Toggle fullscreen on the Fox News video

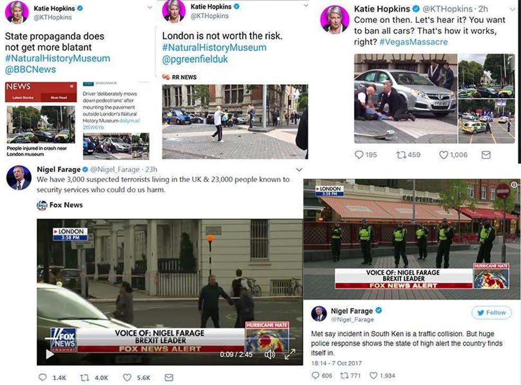click(290, 354)
